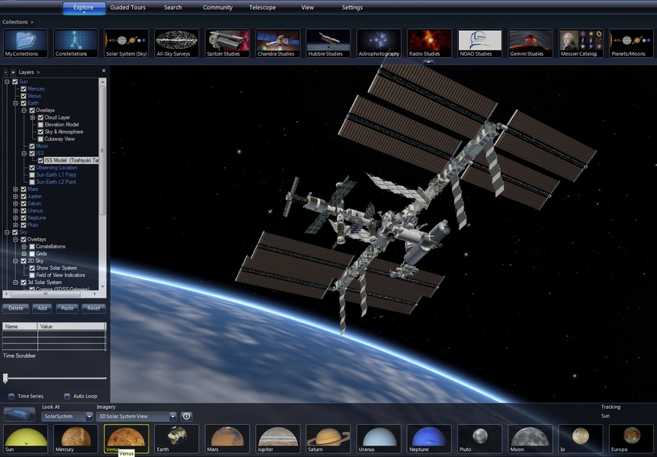The height and width of the screenshot is (457, 657).
Task: Click the Reset button
Action: tap(93, 308)
